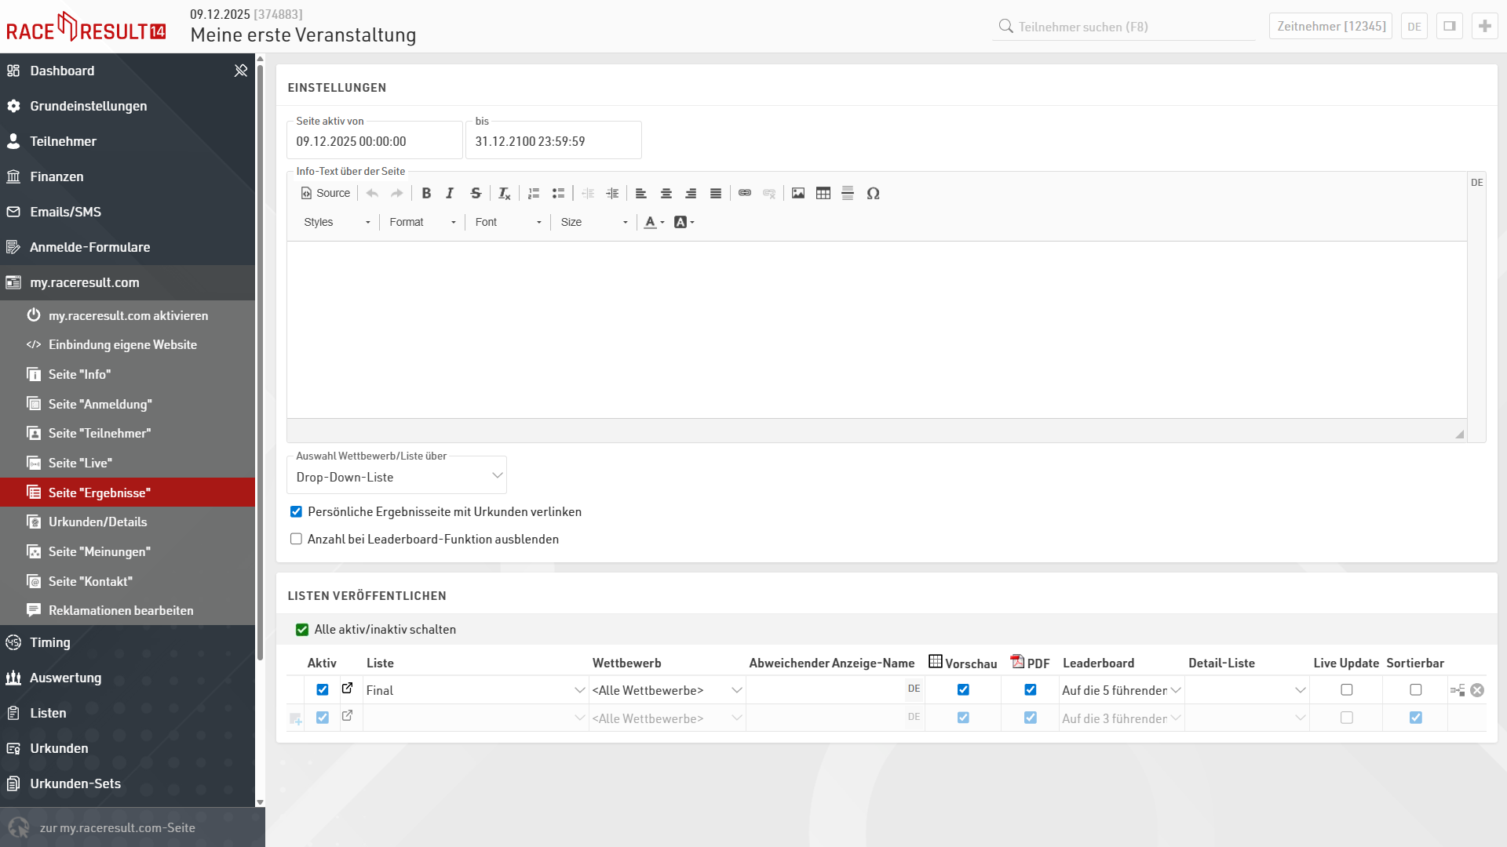Open Auswahl Wettbewerb/Liste Drop-Down-Liste selector
The image size is (1507, 847).
coord(397,477)
